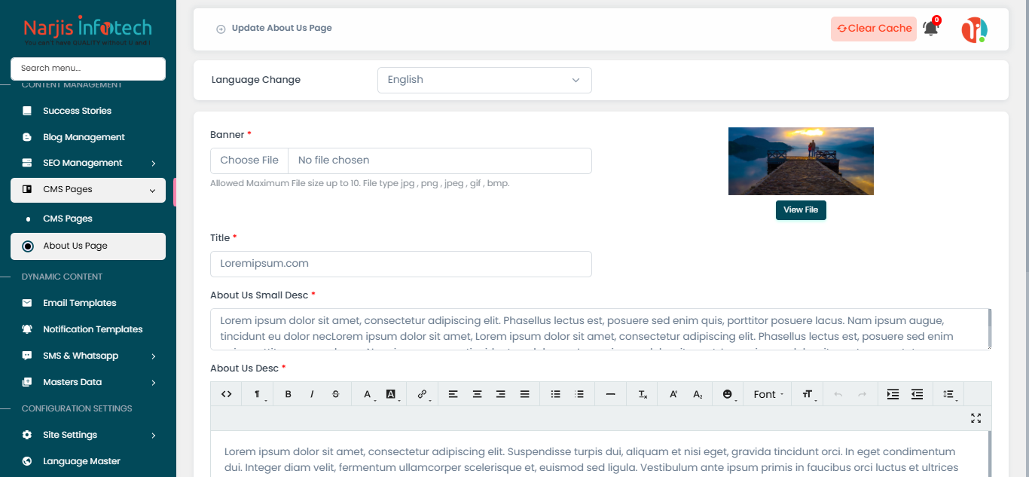Open Notification Templates in sidebar
Image resolution: width=1029 pixels, height=477 pixels.
pos(93,329)
